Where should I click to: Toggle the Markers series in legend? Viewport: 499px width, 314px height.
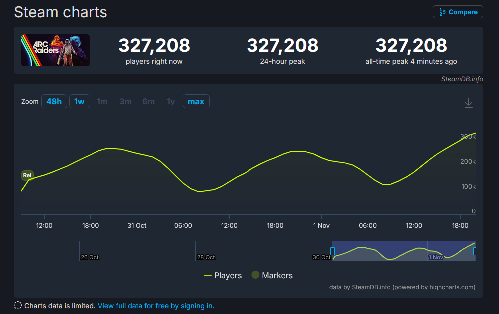pyautogui.click(x=272, y=275)
